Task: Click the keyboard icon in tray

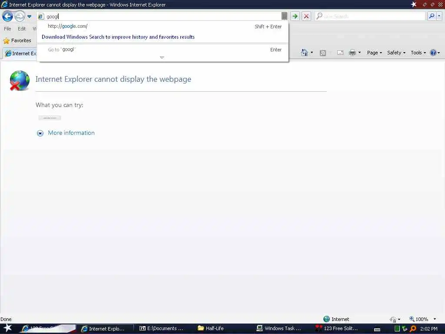Action: tap(377, 330)
